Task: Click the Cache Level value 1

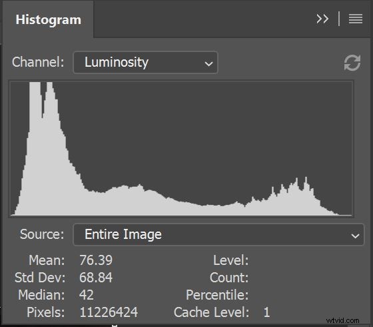Action: (267, 312)
